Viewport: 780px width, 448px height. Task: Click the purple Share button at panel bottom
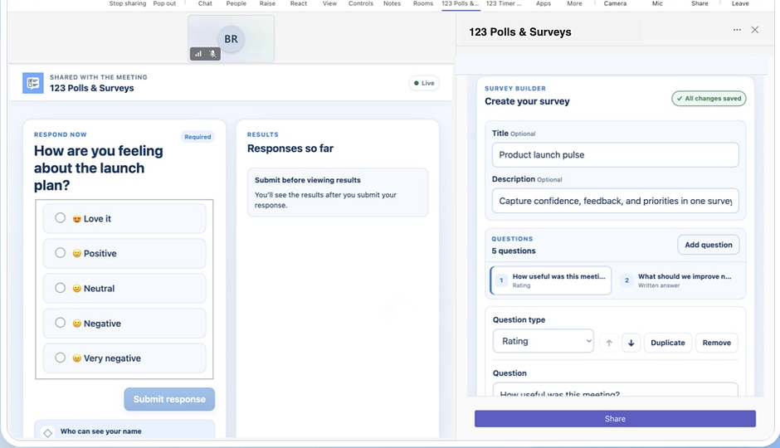[615, 419]
